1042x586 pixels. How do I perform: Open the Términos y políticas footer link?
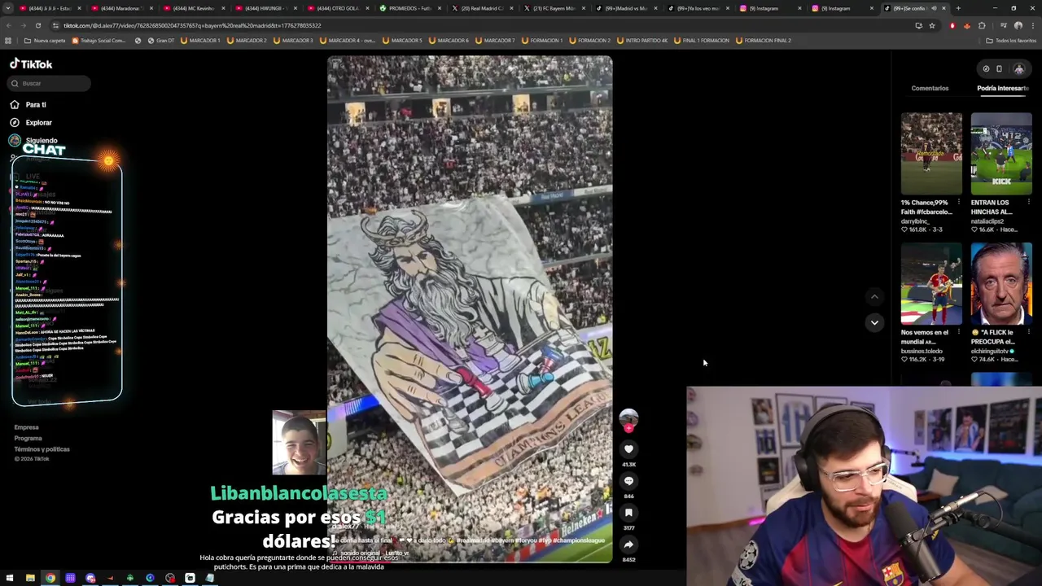42,448
